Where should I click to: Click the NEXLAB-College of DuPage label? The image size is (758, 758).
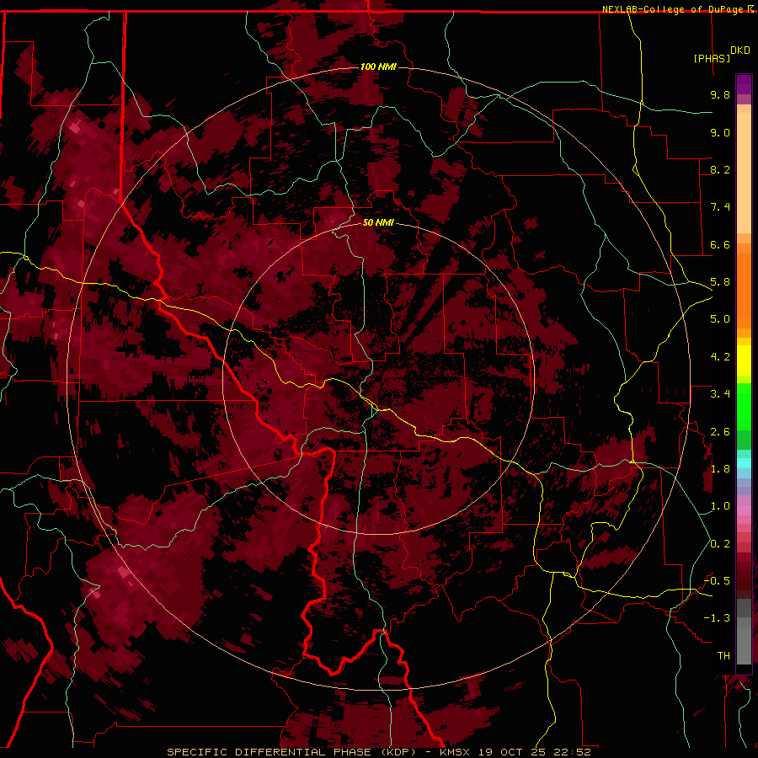[x=675, y=9]
